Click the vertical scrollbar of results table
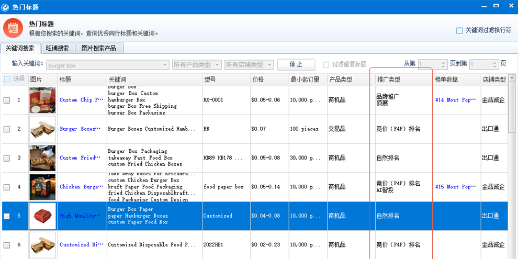 (x=512, y=157)
